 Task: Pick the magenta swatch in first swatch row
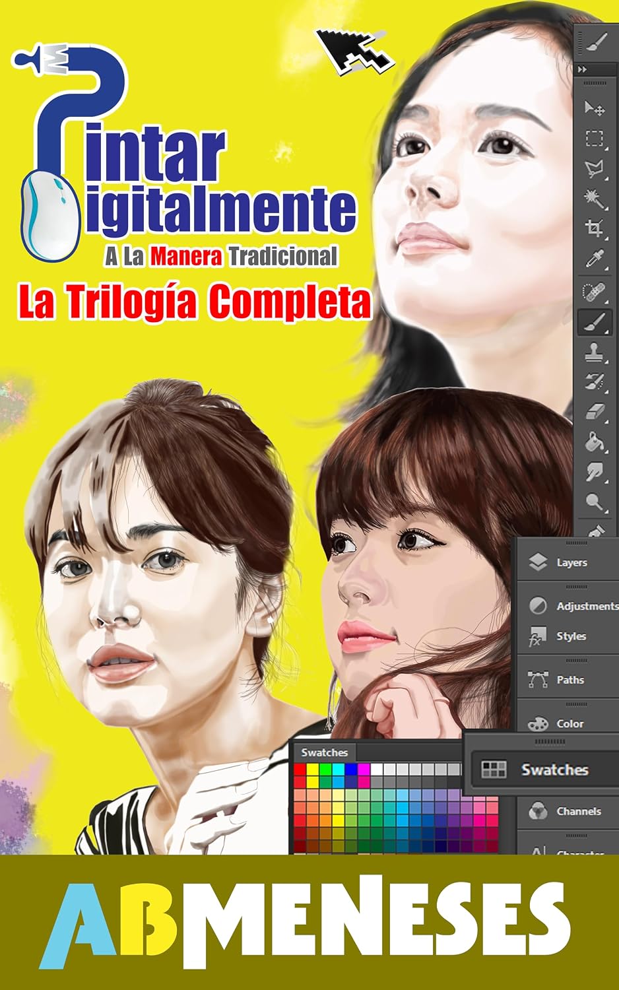click(364, 770)
